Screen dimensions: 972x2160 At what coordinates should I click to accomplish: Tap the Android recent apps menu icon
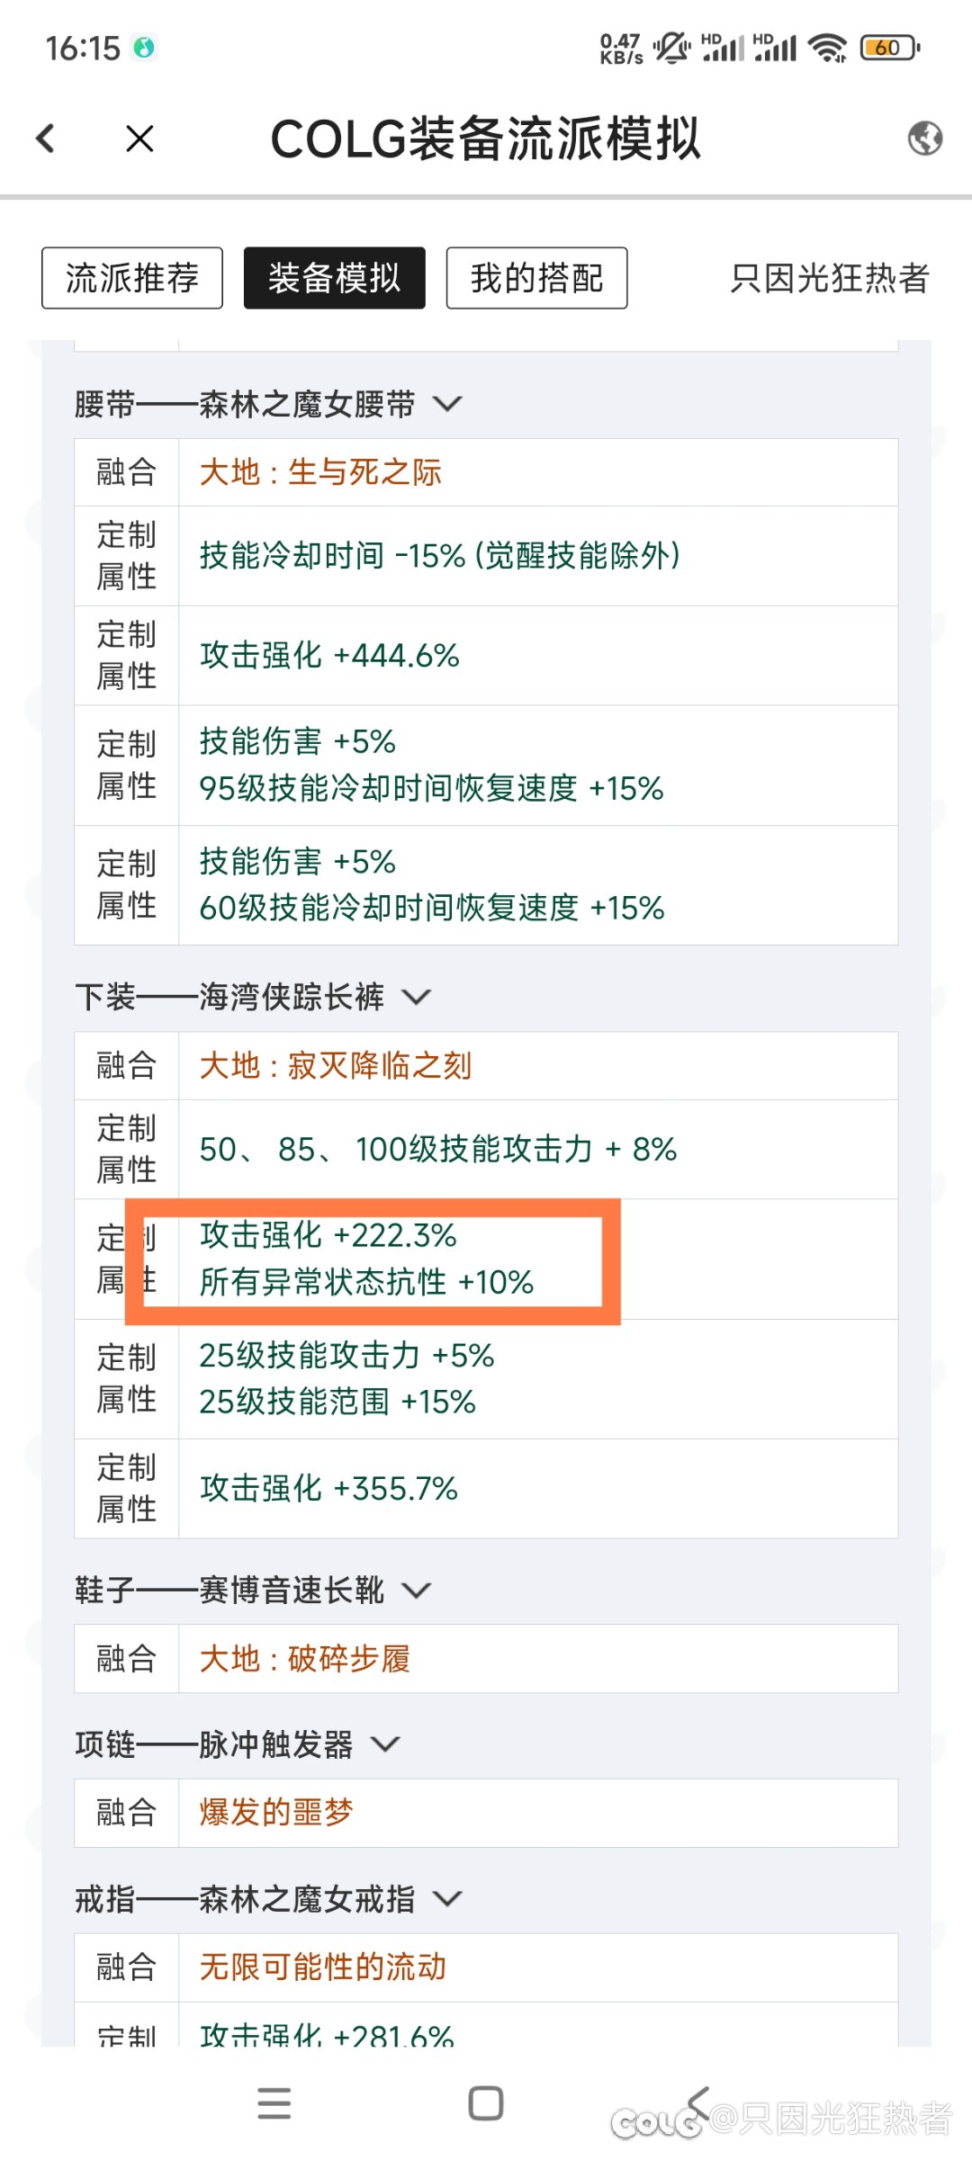click(274, 2103)
